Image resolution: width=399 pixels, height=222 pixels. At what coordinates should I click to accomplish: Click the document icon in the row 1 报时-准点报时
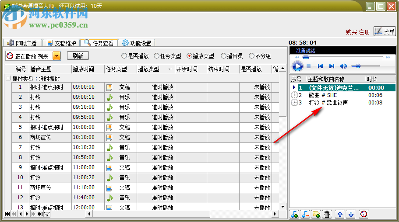[x=109, y=88]
